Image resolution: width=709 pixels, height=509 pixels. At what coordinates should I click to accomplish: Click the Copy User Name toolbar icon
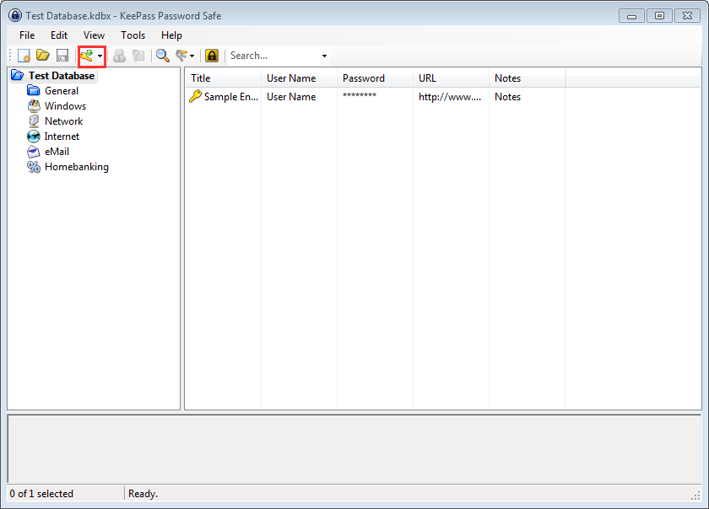pos(119,56)
